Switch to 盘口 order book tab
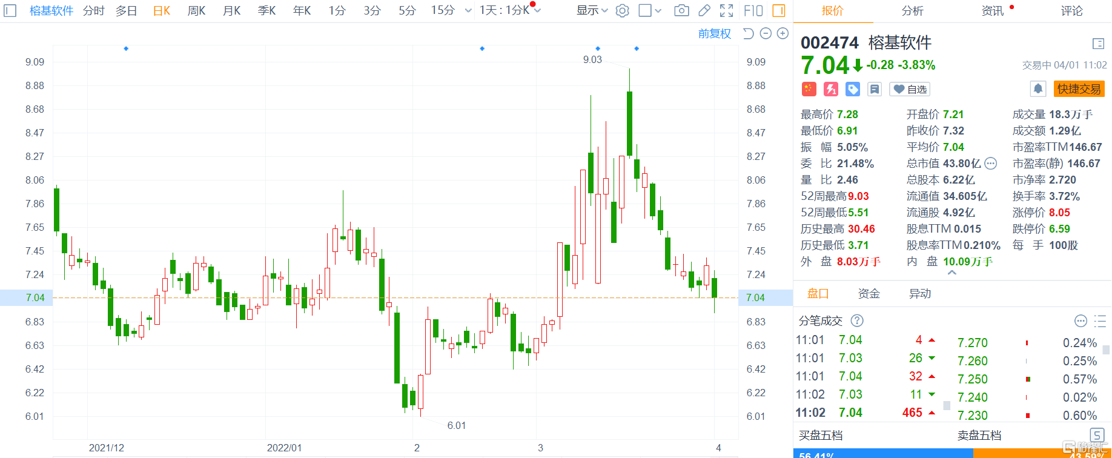 [818, 294]
